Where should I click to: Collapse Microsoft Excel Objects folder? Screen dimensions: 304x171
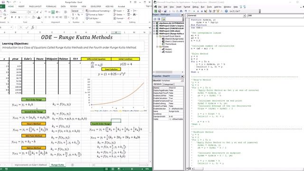point(157,36)
